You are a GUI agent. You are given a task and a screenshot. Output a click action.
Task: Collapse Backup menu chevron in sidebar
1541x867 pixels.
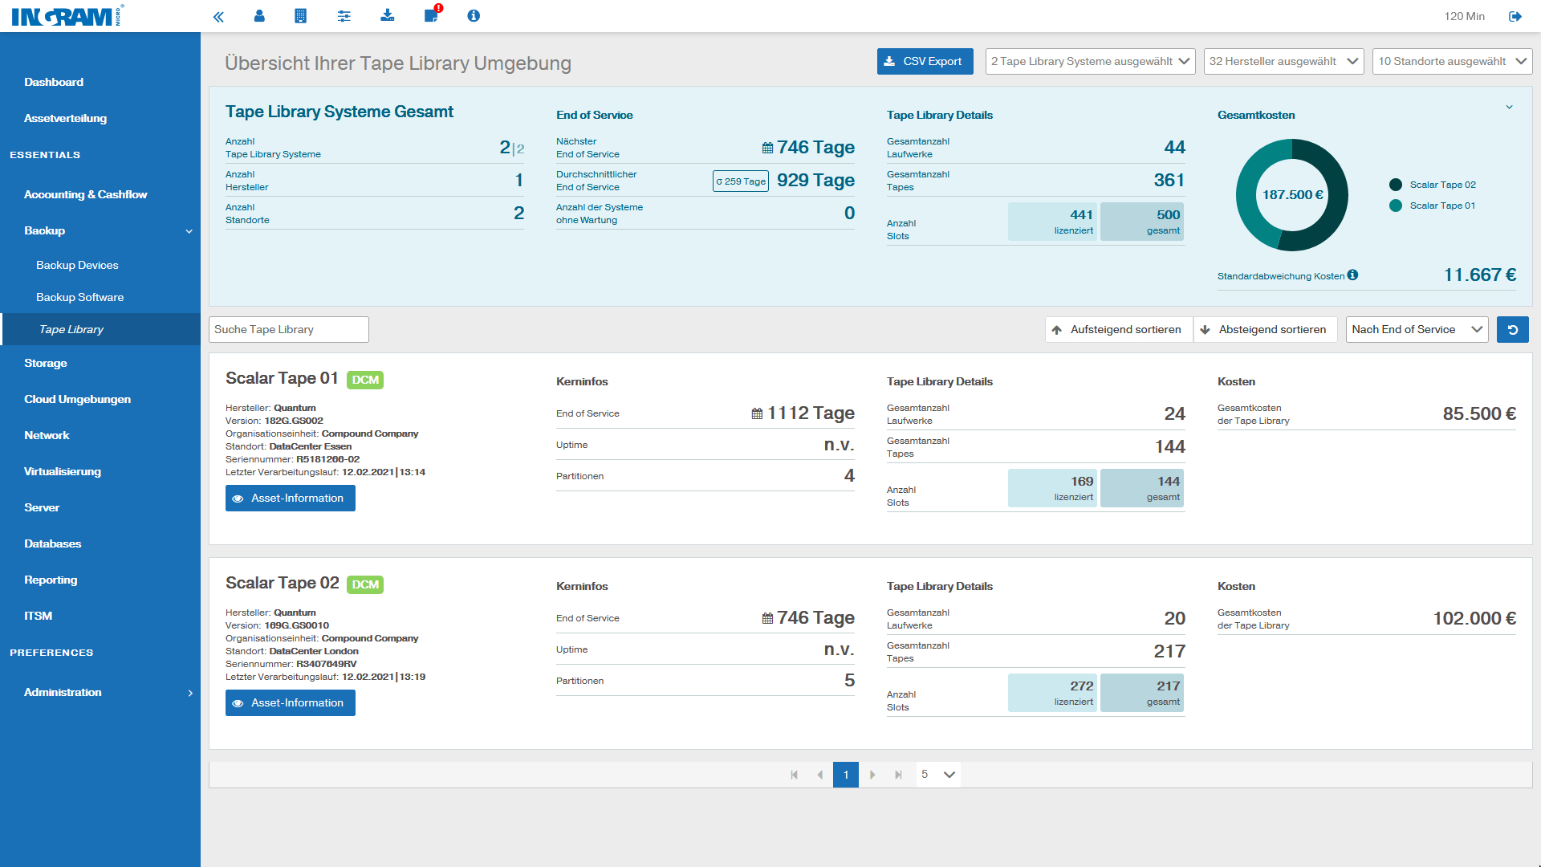[189, 231]
